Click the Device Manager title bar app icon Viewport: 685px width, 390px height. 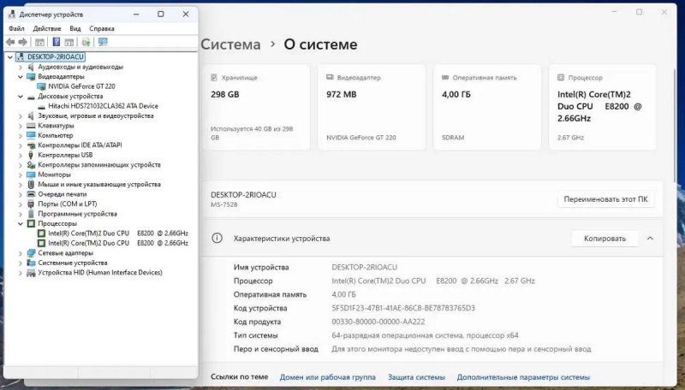[12, 15]
